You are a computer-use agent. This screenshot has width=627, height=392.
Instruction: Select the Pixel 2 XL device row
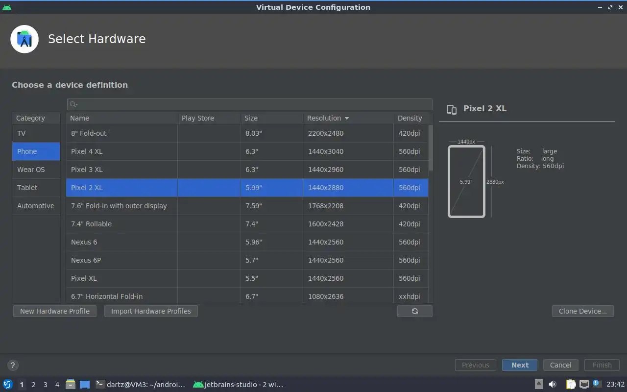pos(247,188)
